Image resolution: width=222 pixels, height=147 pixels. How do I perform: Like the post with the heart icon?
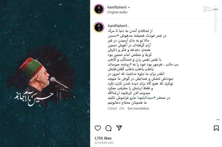tap(98, 128)
